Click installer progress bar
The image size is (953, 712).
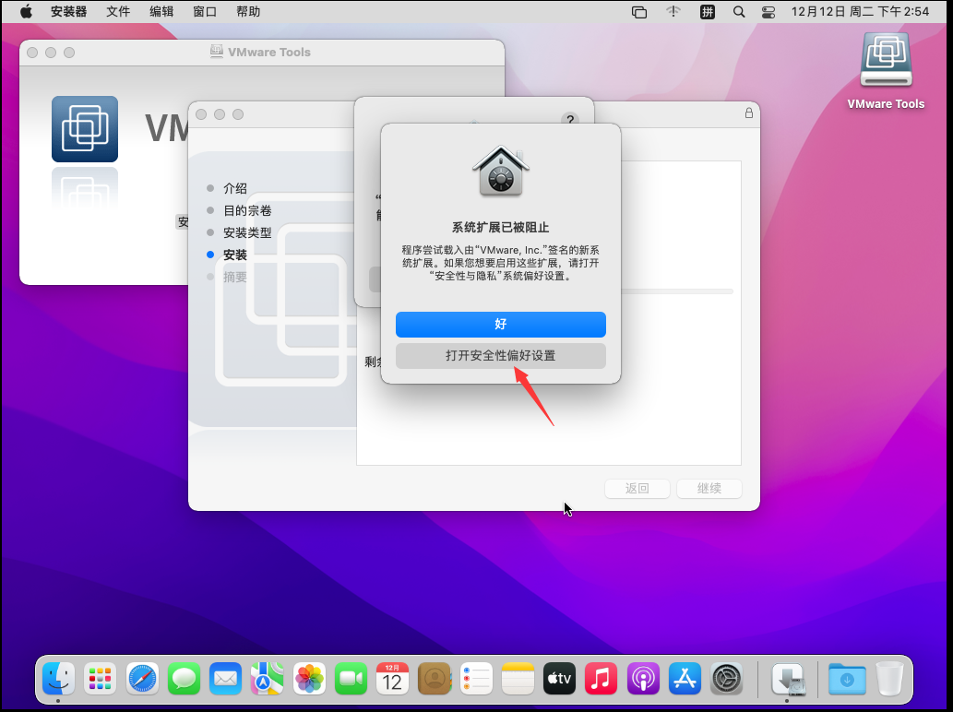(x=677, y=291)
